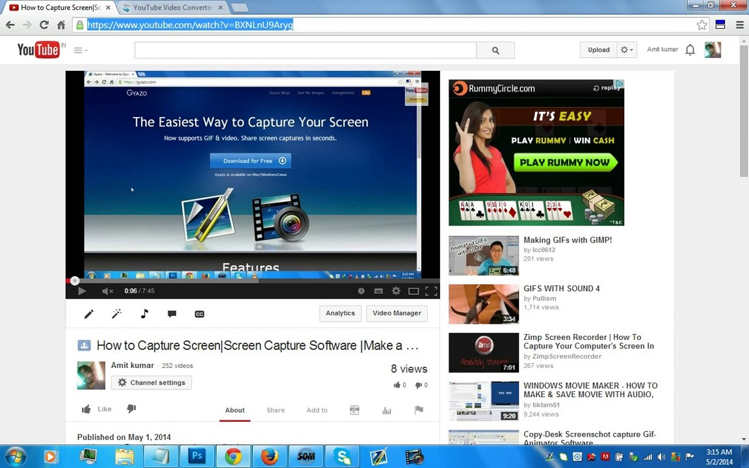Switch to YouTube Video Converter tab
The width and height of the screenshot is (749, 468).
pyautogui.click(x=172, y=8)
